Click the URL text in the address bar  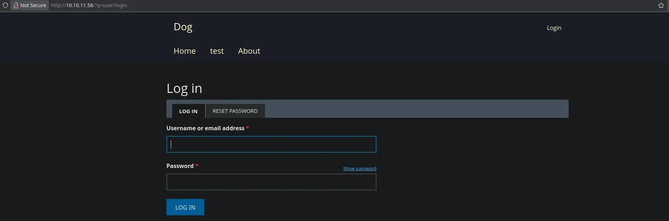89,5
